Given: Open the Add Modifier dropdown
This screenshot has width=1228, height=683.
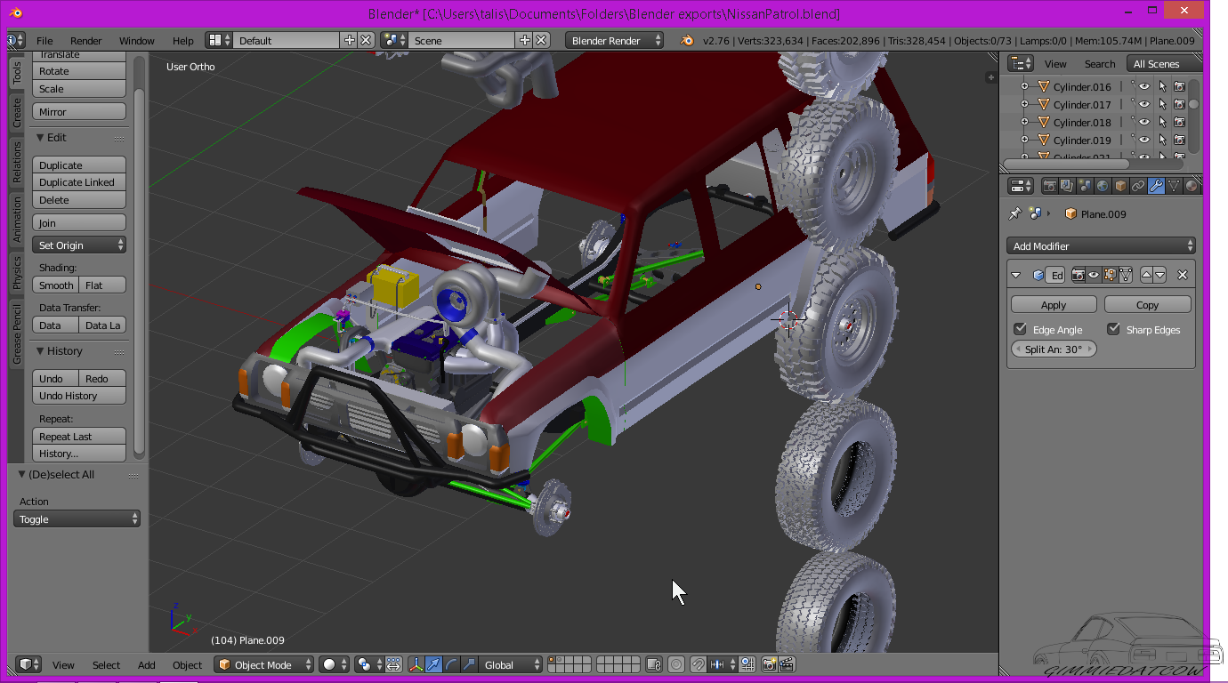Looking at the screenshot, I should pyautogui.click(x=1102, y=246).
